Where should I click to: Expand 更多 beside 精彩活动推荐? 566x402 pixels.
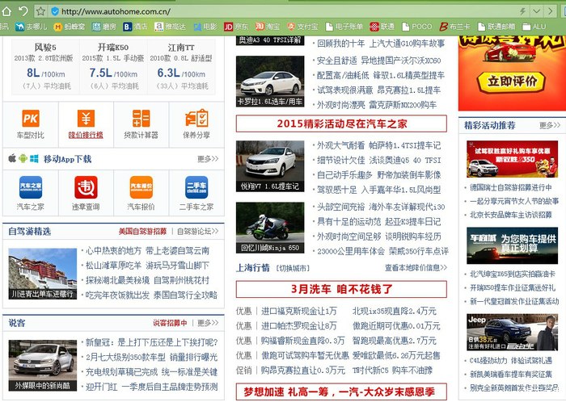549,125
